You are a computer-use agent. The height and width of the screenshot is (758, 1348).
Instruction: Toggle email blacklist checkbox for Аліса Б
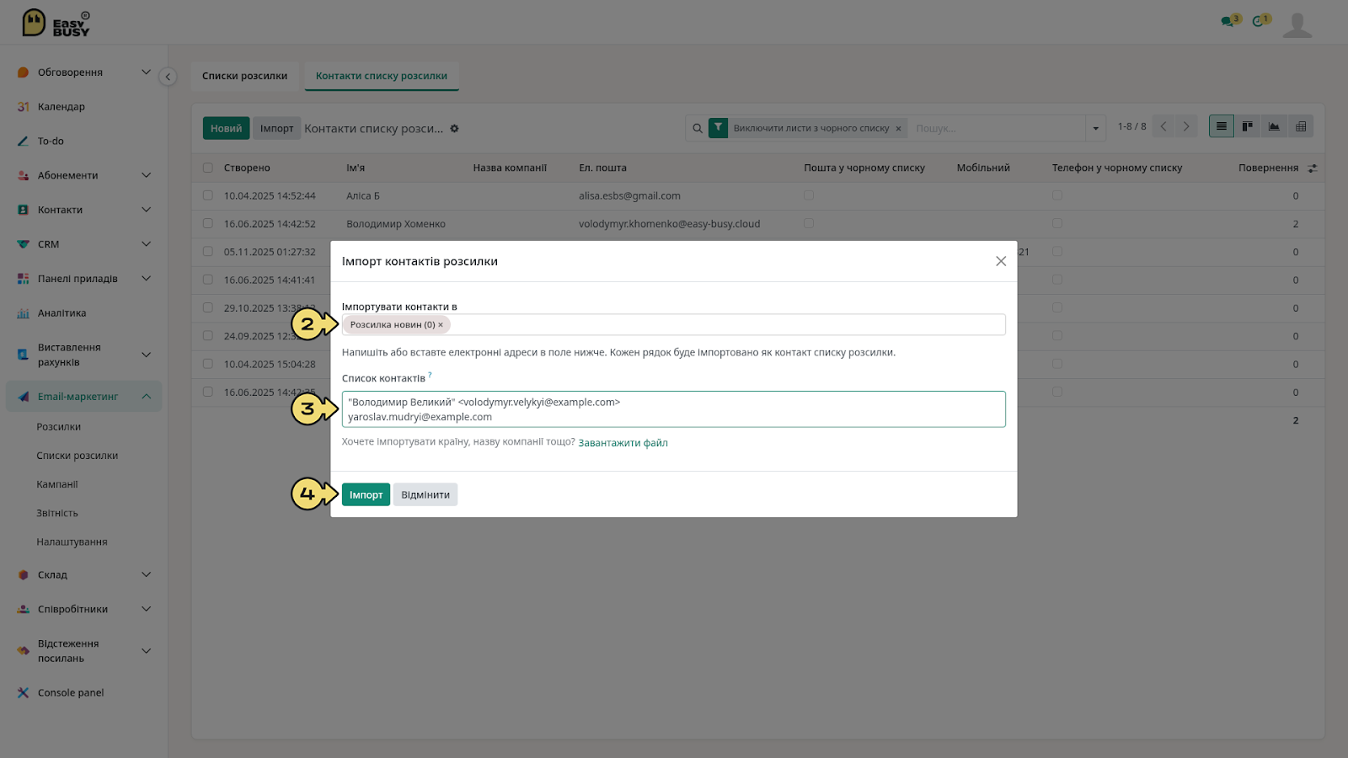coord(809,195)
